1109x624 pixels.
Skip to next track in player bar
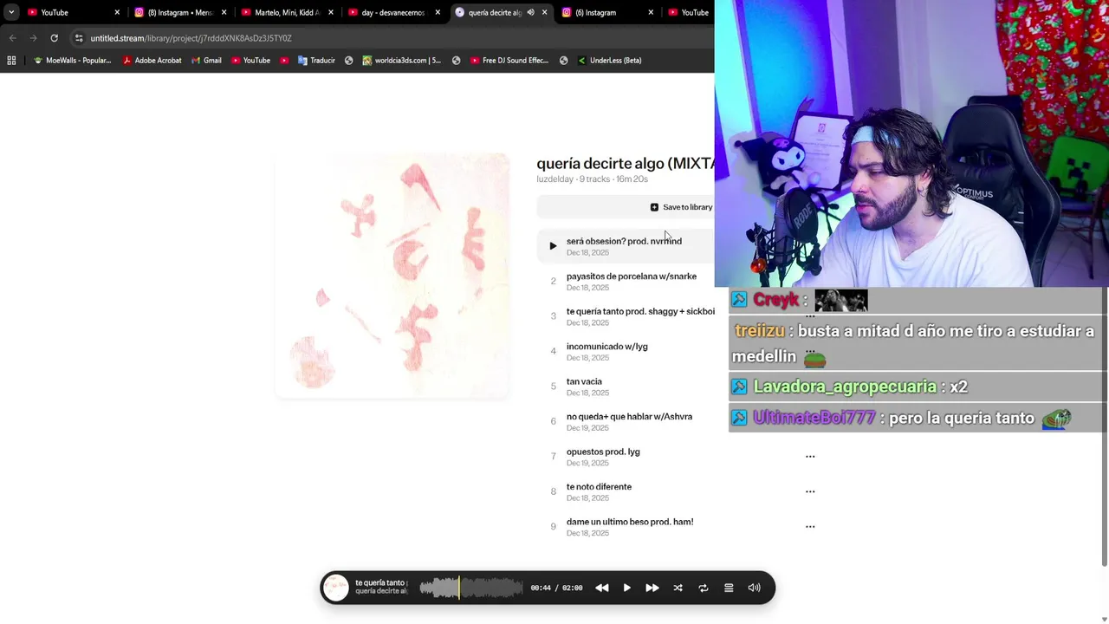[x=652, y=588]
